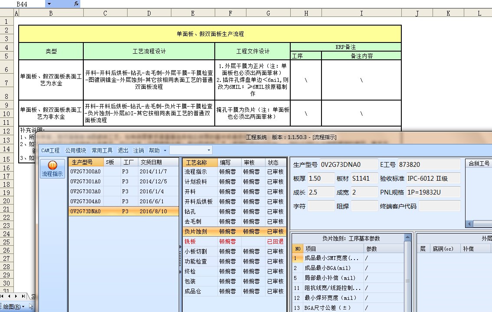
Task: Click the 状态 column header
Action: (x=275, y=162)
